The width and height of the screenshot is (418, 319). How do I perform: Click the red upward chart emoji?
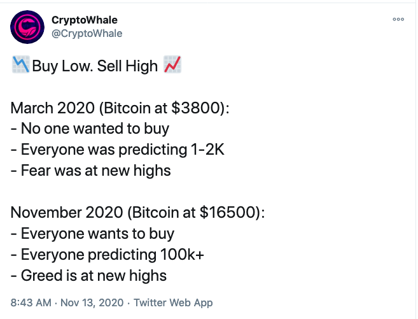coord(172,64)
